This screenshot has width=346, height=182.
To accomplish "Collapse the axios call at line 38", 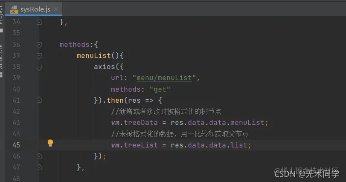I will coord(39,67).
